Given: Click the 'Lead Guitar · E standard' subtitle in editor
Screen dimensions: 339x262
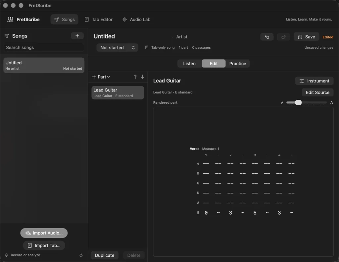Looking at the screenshot, I should [x=173, y=92].
